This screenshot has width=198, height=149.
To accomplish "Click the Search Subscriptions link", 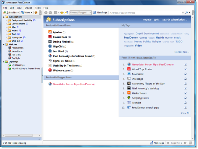I will (175, 19).
